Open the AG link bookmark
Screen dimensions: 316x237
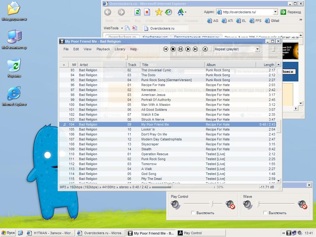213,21
